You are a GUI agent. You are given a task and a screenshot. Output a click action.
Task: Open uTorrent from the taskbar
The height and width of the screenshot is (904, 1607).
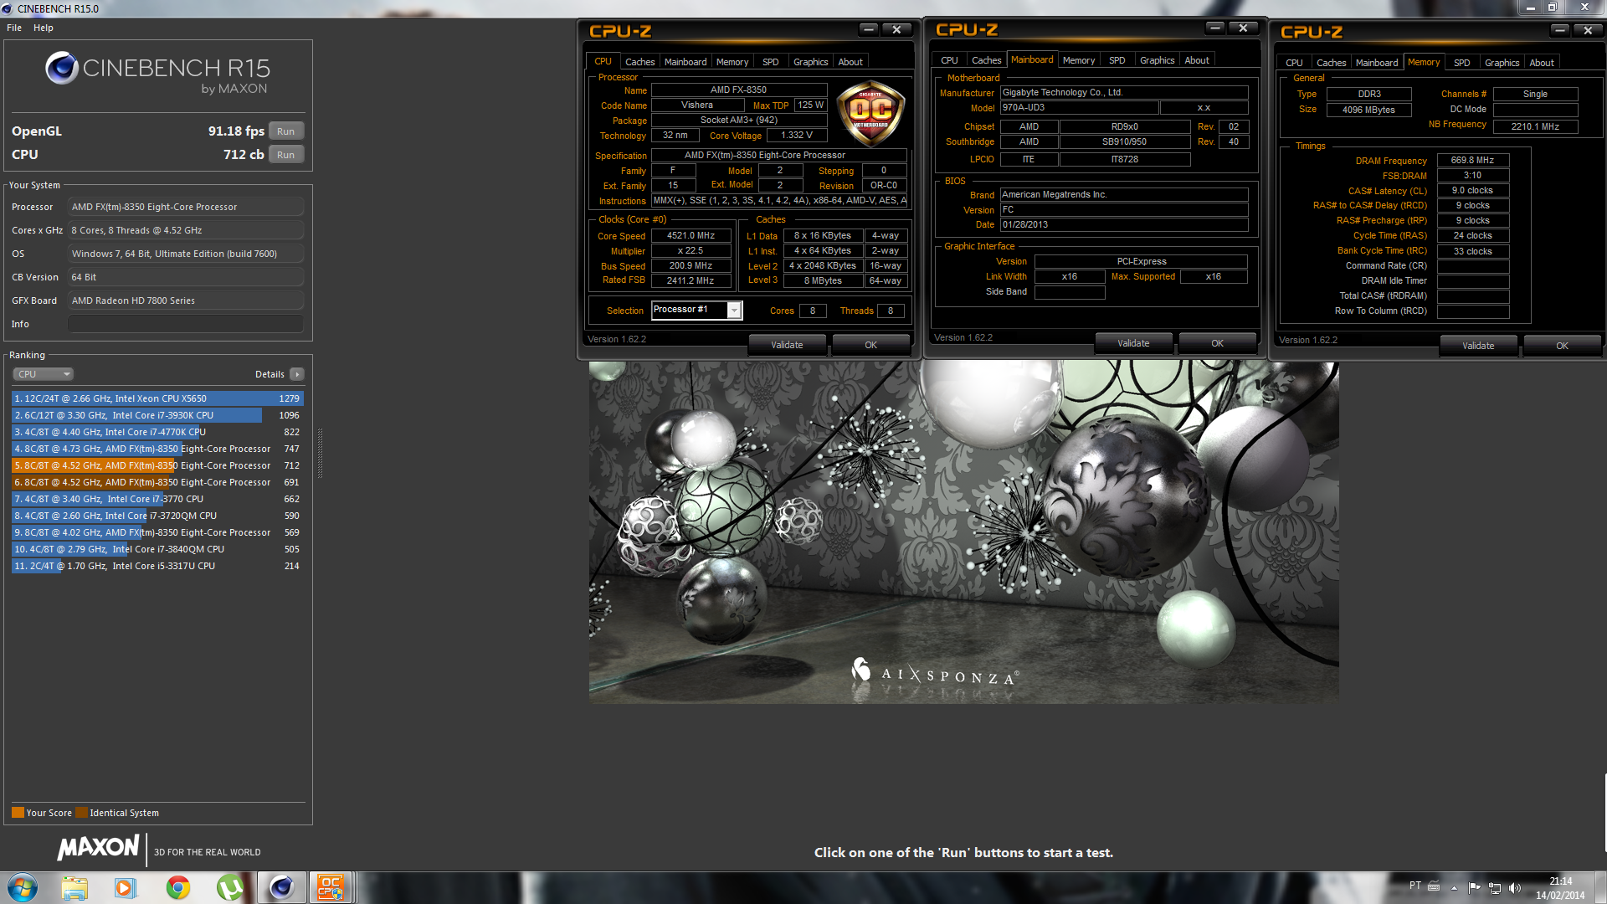[x=229, y=887]
